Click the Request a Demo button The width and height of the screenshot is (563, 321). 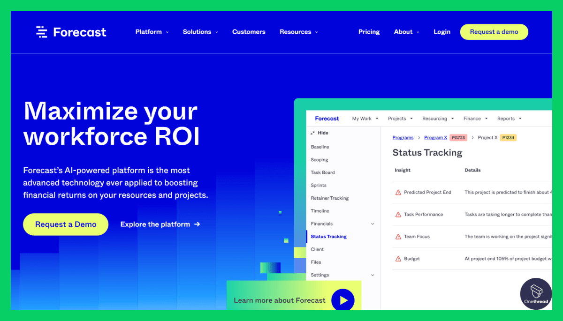point(65,224)
